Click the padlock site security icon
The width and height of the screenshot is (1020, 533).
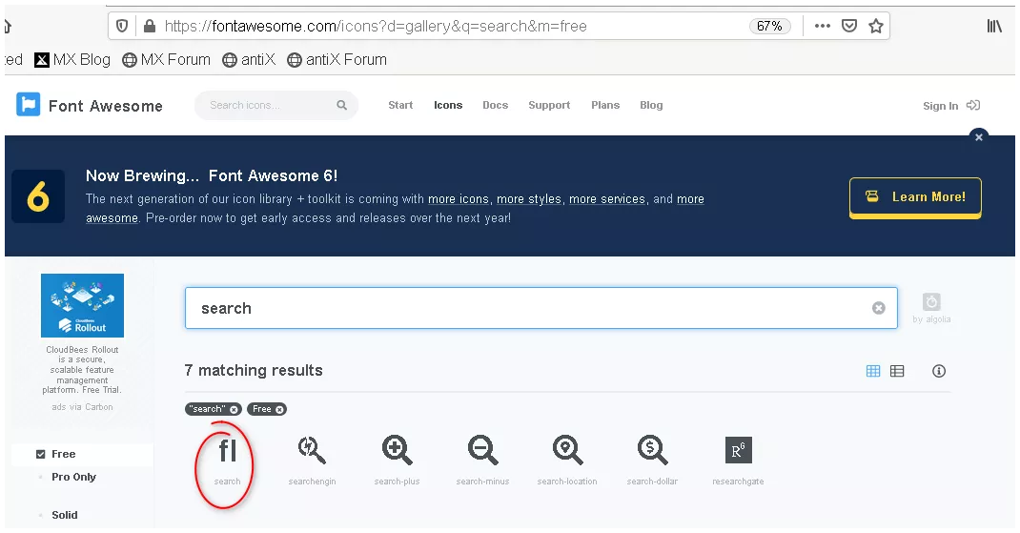click(150, 26)
